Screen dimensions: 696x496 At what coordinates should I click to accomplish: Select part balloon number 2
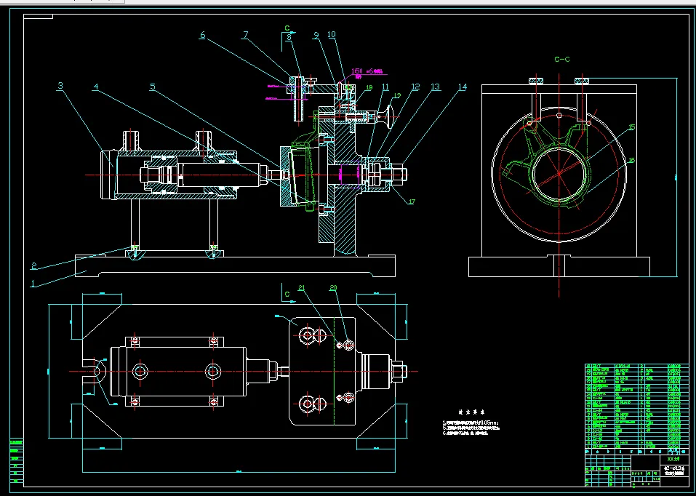click(33, 266)
